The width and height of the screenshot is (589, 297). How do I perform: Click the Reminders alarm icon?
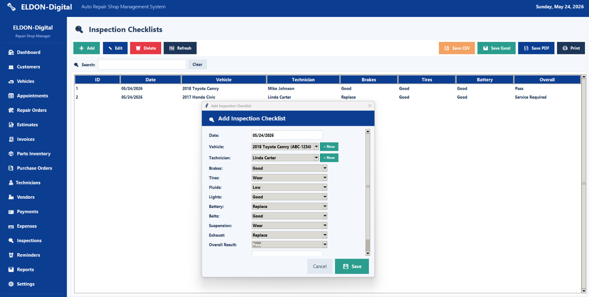pyautogui.click(x=11, y=255)
